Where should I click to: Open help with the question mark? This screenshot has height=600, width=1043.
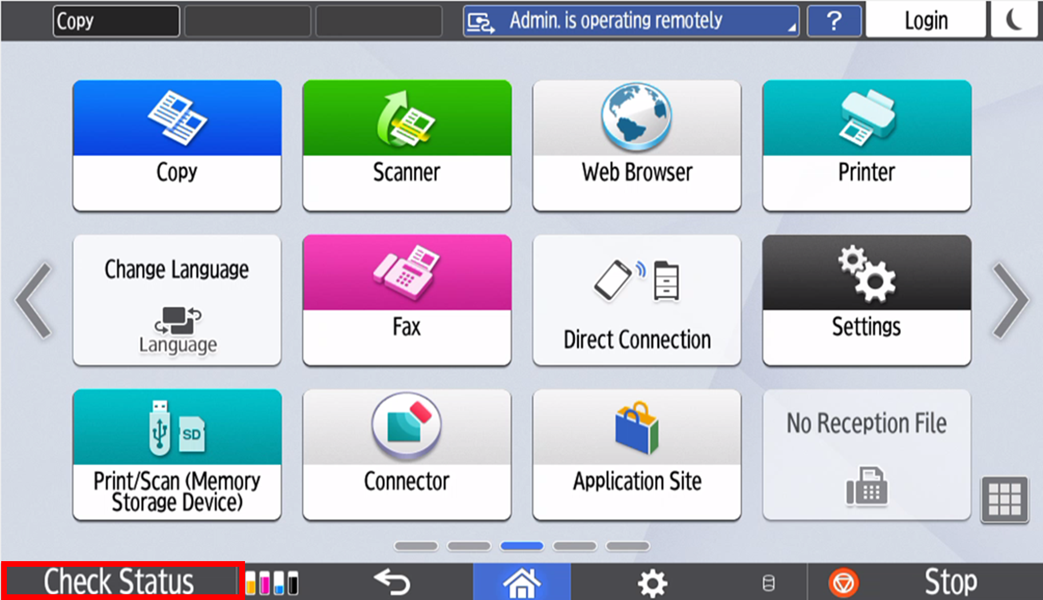click(834, 21)
